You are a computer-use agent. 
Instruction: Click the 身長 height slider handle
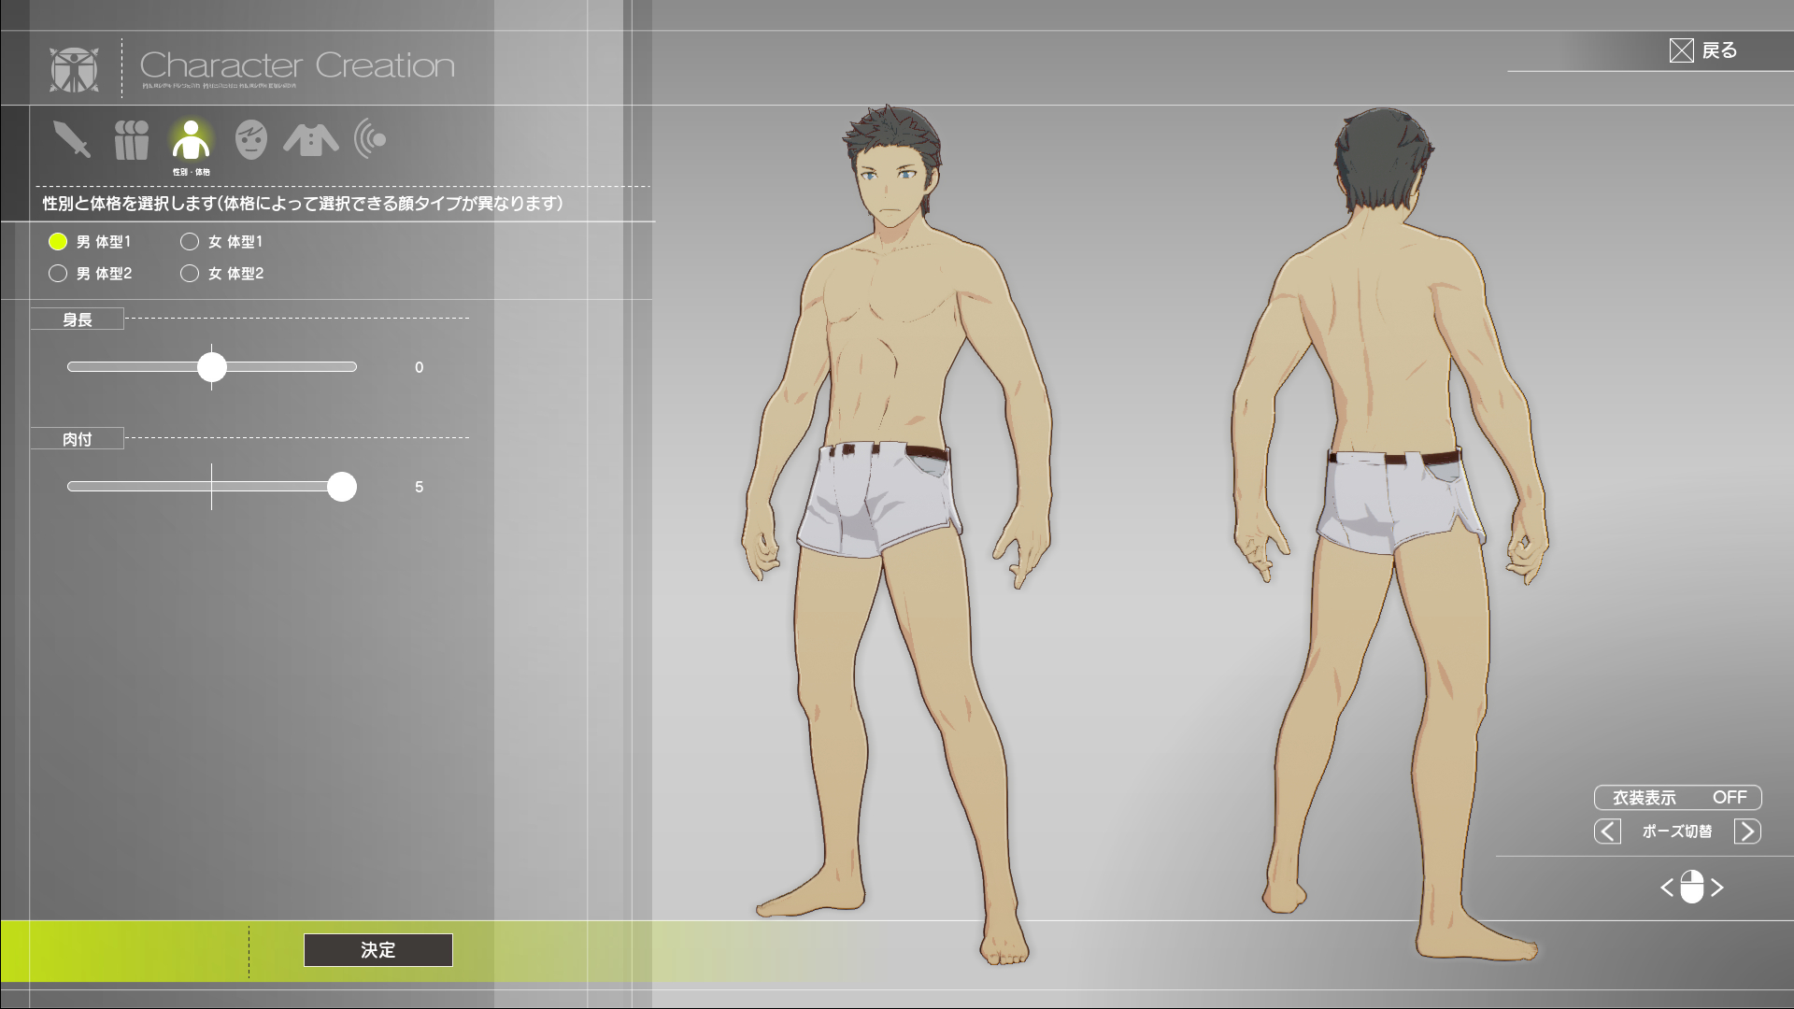click(212, 367)
